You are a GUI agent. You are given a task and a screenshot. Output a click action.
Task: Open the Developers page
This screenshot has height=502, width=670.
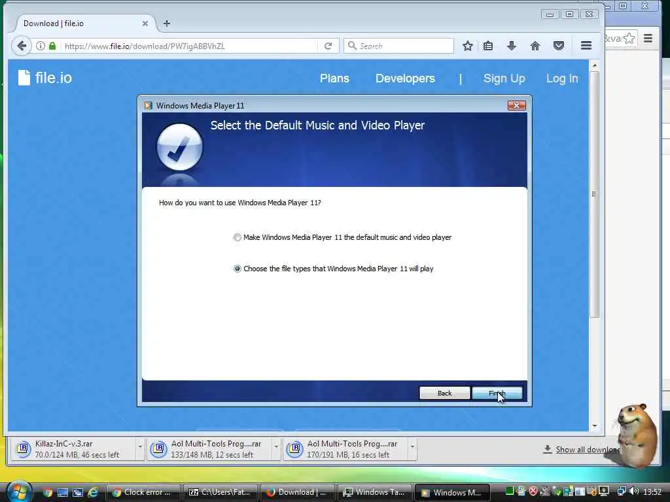pyautogui.click(x=405, y=78)
